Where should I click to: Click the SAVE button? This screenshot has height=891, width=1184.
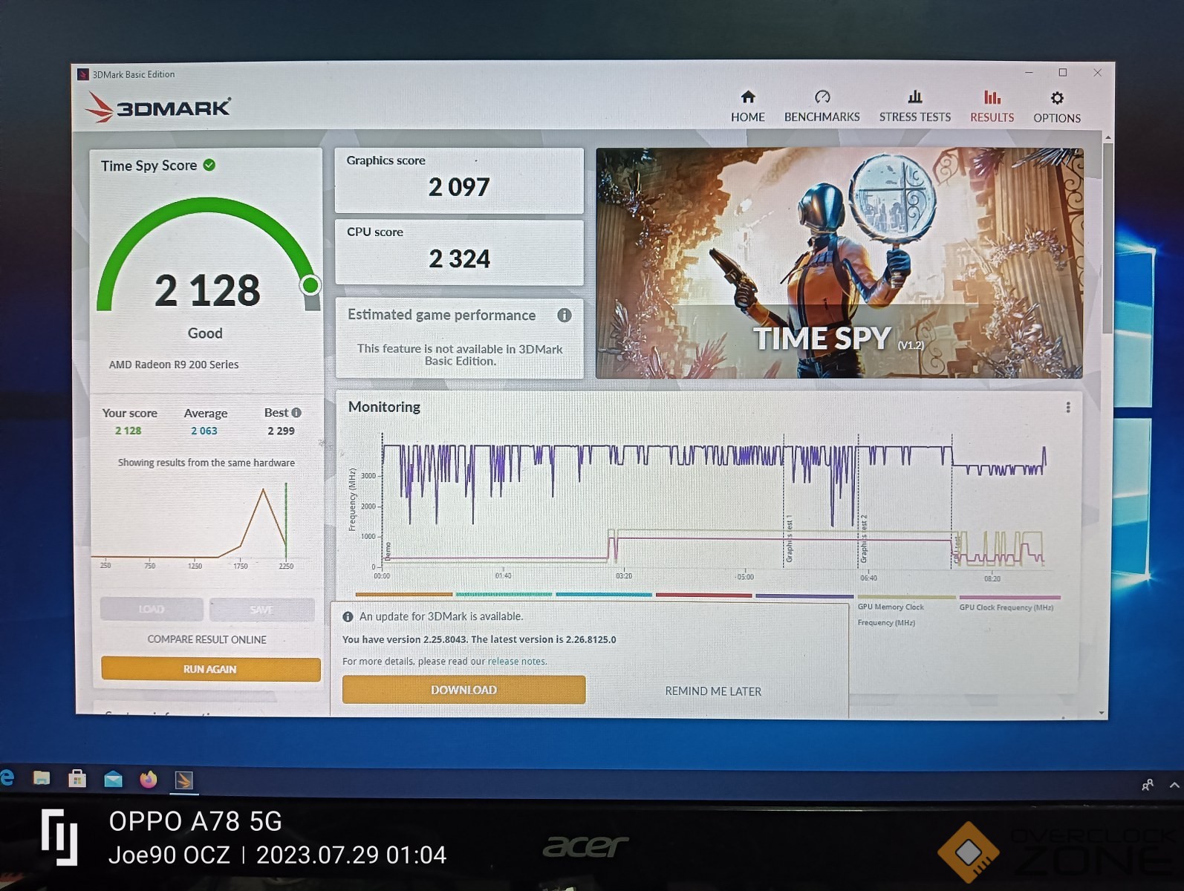(261, 610)
